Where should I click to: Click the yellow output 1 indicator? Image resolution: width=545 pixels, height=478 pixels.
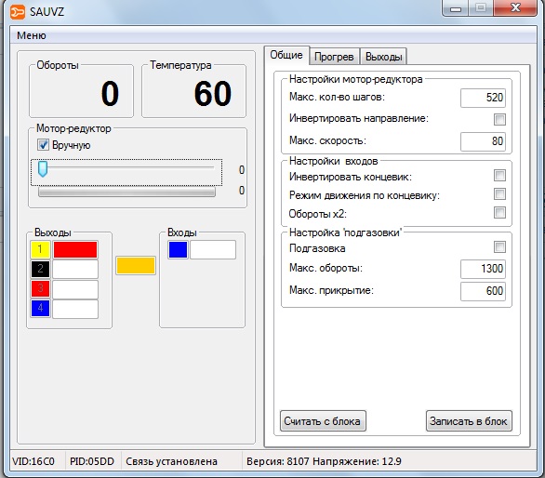coord(40,249)
